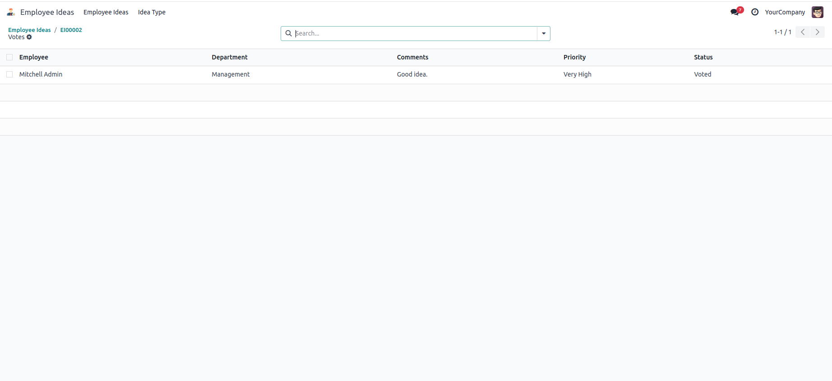Click the Voted status cell
Screen dimensions: 832x381
703,74
